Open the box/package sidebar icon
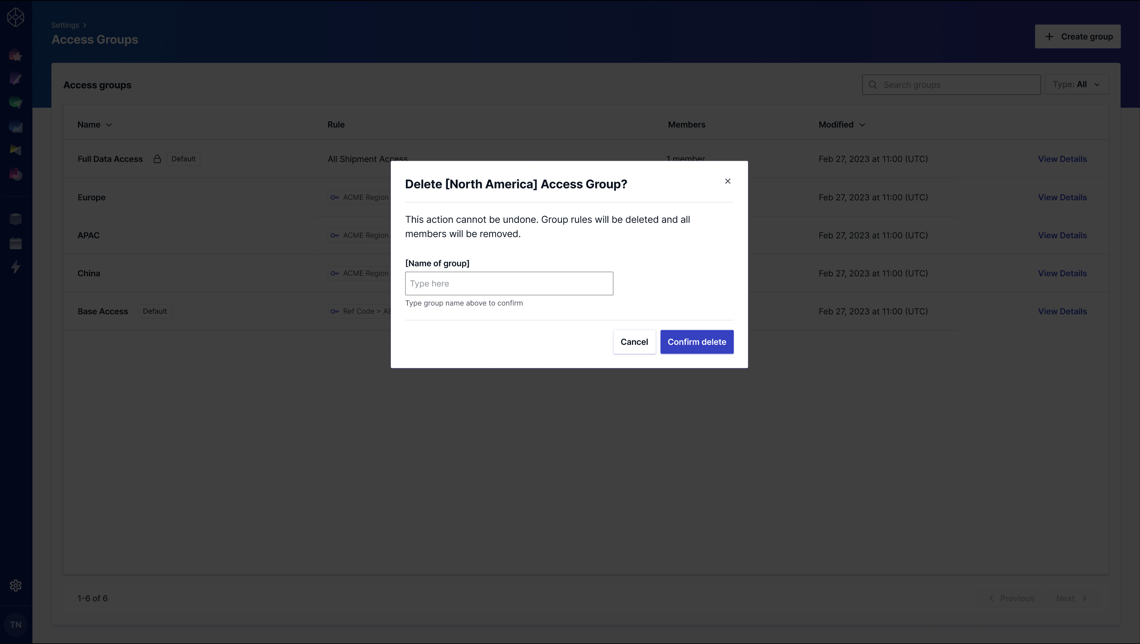The height and width of the screenshot is (644, 1140). (x=15, y=219)
